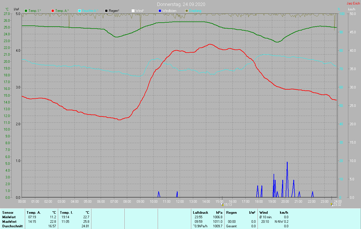Click the '20:10' wind time cell
The height and width of the screenshot is (229, 361).
[x=265, y=222]
